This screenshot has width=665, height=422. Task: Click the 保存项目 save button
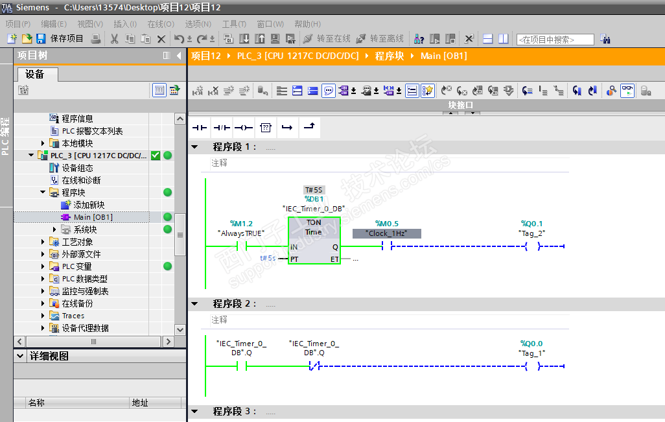click(x=60, y=39)
